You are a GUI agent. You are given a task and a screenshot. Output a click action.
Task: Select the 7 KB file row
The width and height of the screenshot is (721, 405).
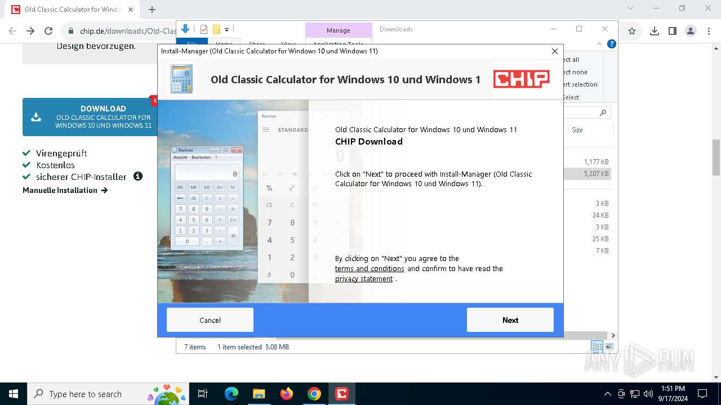pos(589,251)
